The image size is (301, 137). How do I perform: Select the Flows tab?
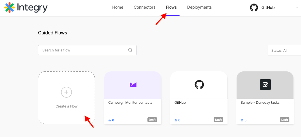[x=171, y=8]
